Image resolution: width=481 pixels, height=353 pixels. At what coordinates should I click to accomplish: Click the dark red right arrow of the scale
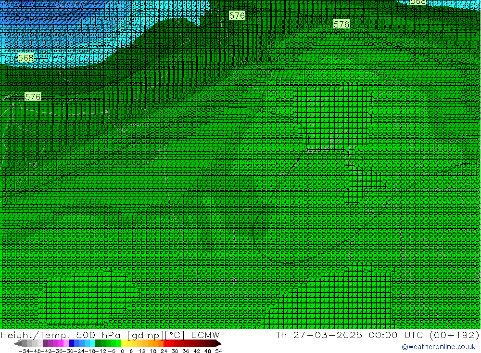click(219, 343)
